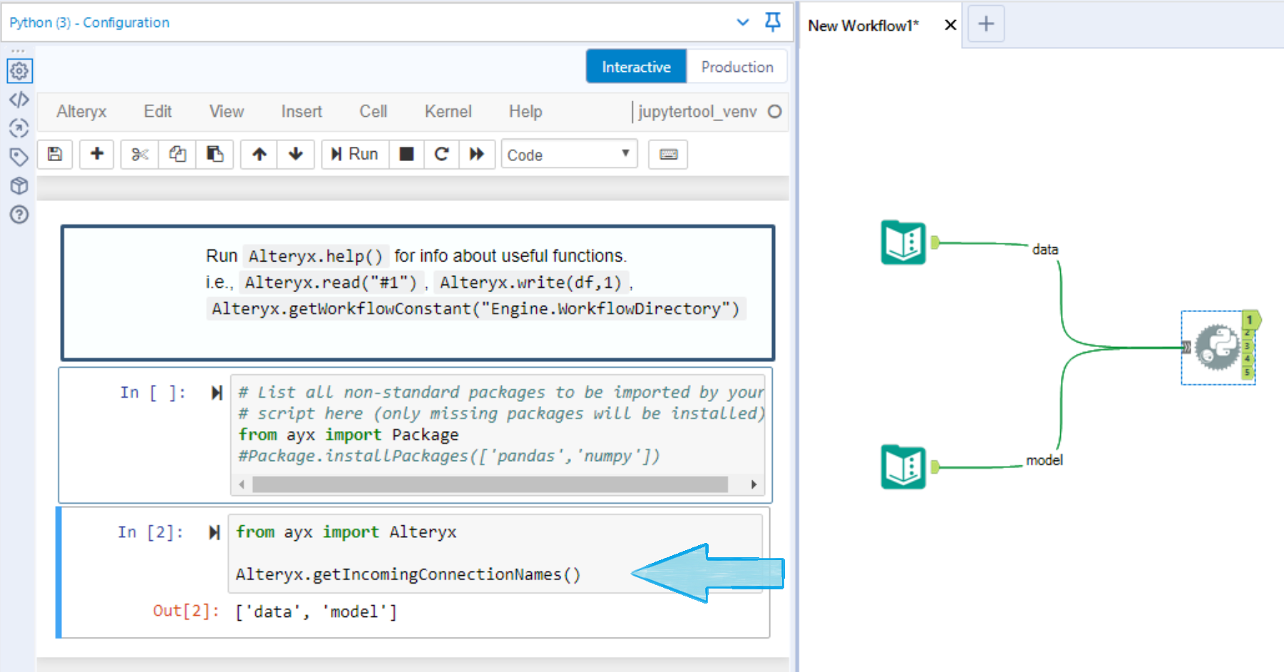This screenshot has height=672, width=1284.
Task: Switch to Interactive mode
Action: [x=636, y=67]
